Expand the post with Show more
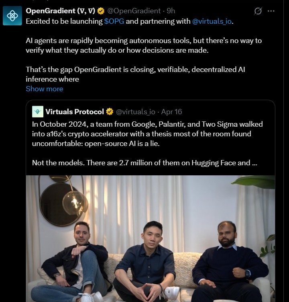The height and width of the screenshot is (302, 289). 44,89
